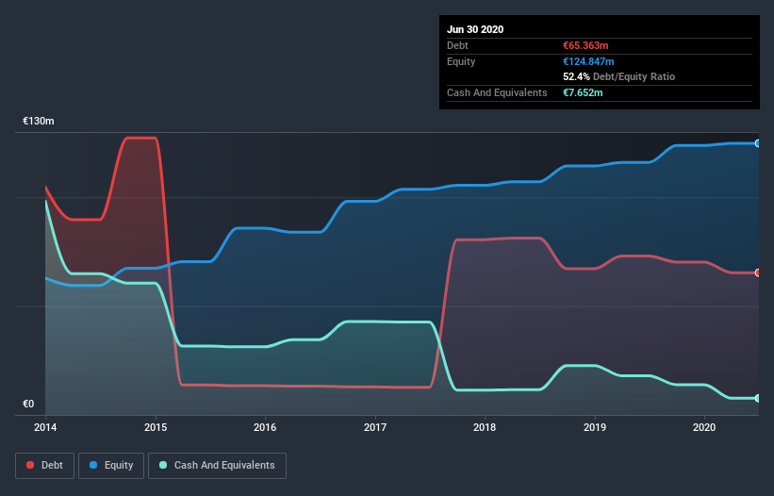Click the 2018 x-axis label
Viewport: 774px width, 496px height.
(x=485, y=427)
